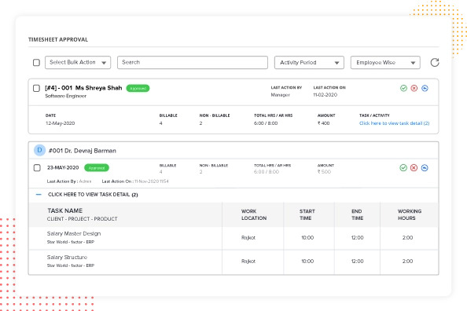Image resolution: width=467 pixels, height=311 pixels.
Task: Open the Activity Period dropdown
Action: pos(309,63)
